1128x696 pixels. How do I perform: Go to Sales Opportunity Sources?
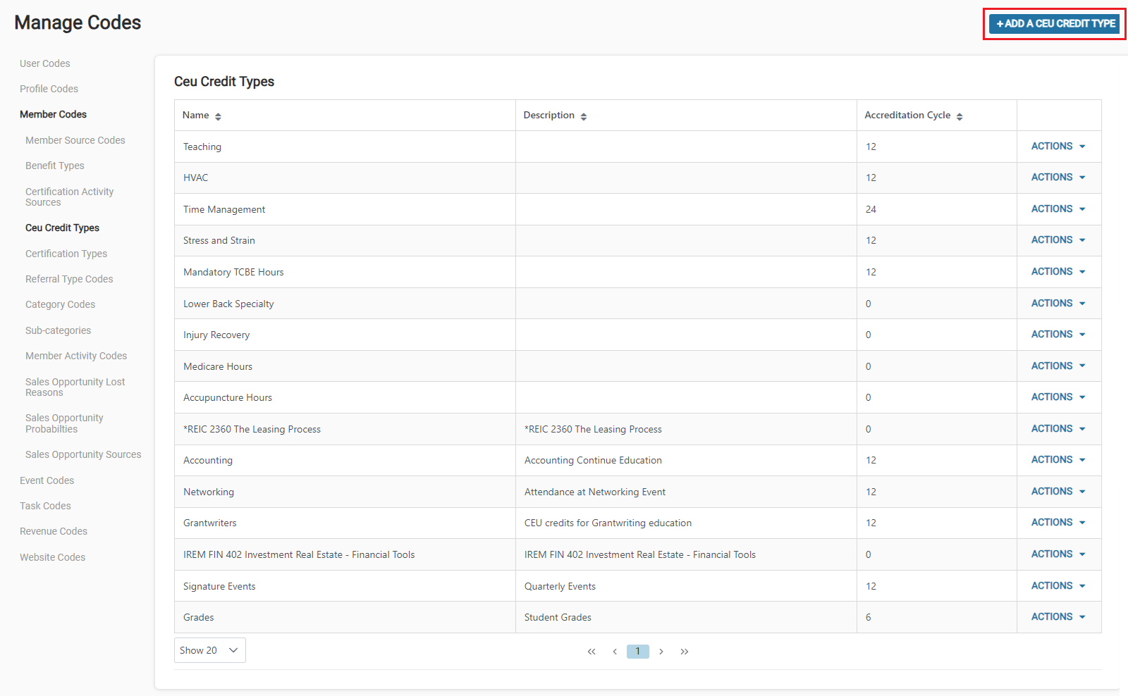point(83,454)
